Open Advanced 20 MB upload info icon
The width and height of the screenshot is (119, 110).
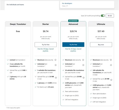(x=84, y=78)
